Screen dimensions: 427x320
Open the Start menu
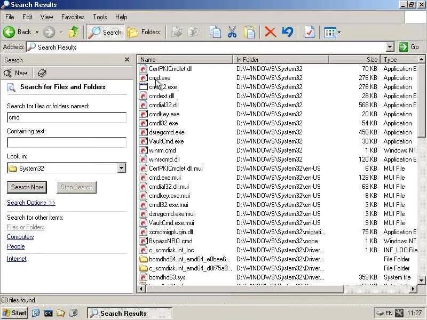tap(14, 313)
